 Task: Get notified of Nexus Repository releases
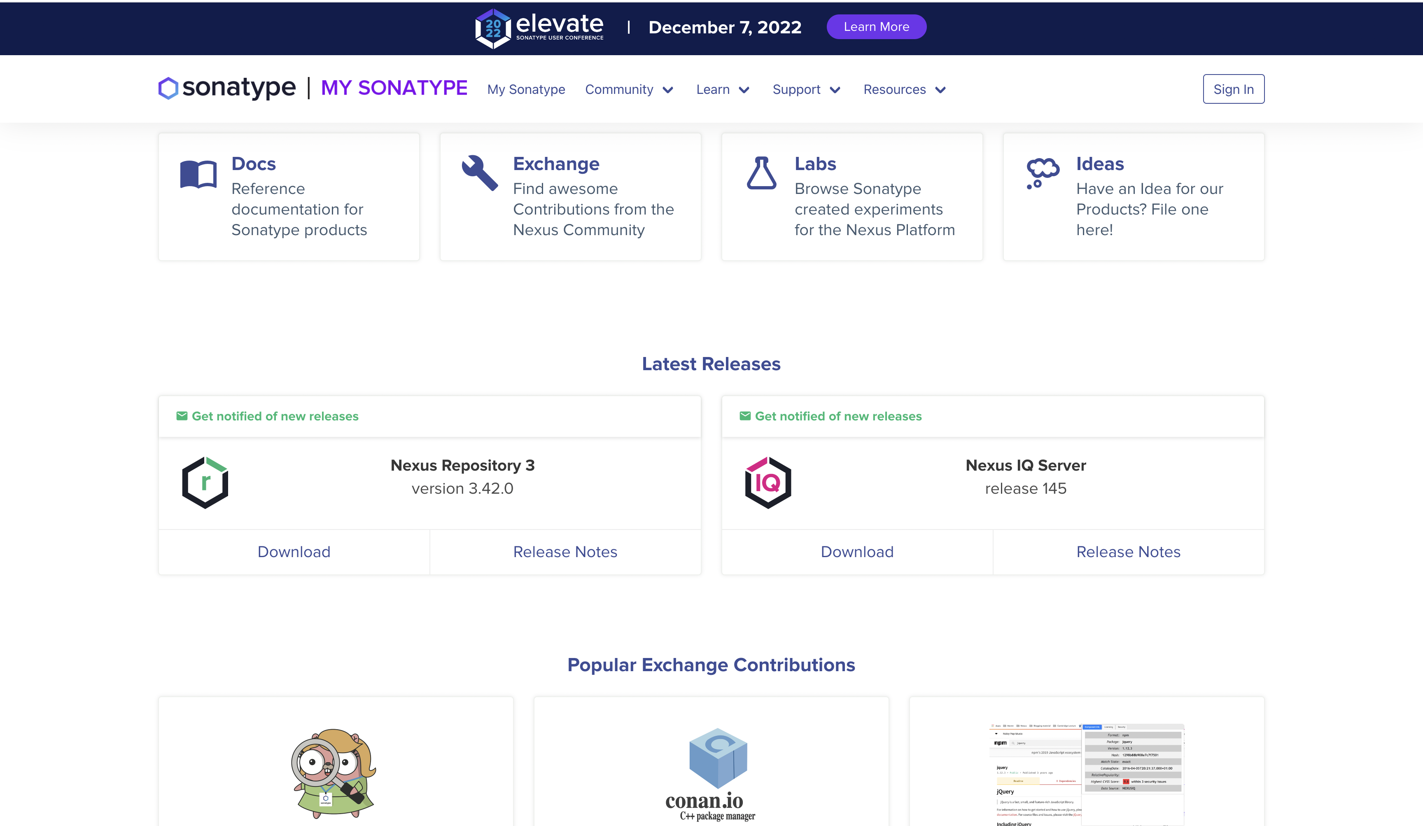point(275,416)
